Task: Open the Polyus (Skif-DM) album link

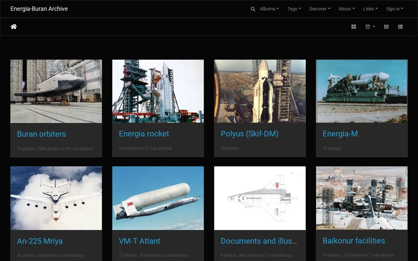Action: click(x=249, y=134)
